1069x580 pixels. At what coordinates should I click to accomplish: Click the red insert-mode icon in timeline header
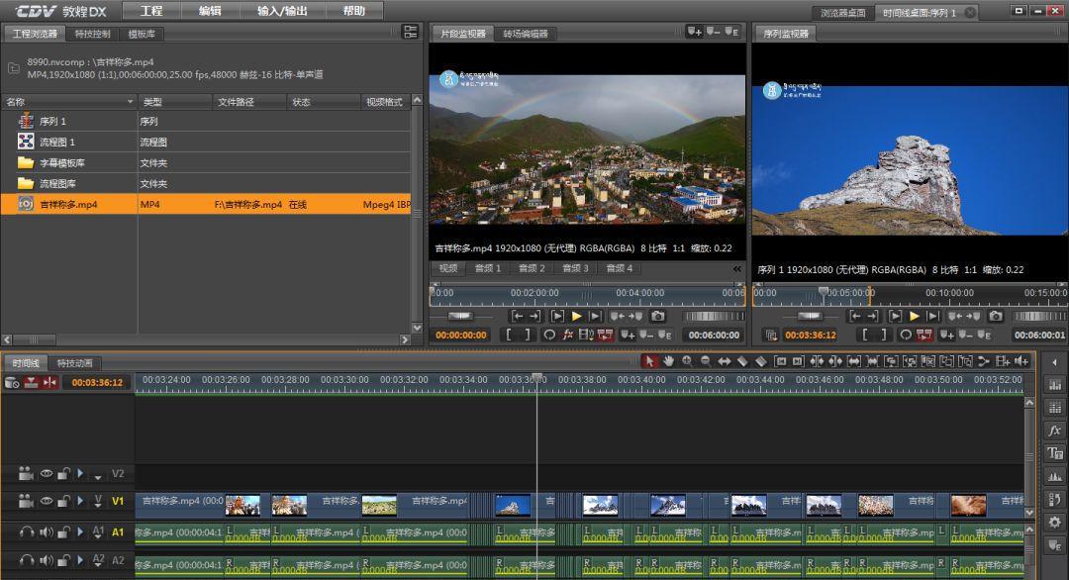coord(31,382)
